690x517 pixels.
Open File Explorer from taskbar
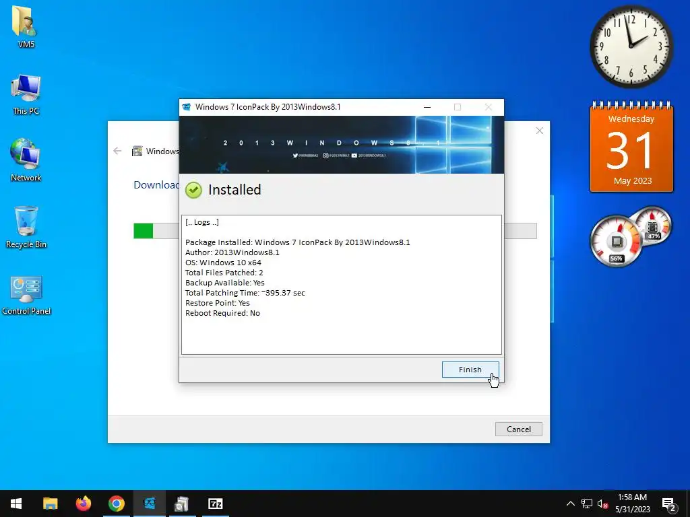(x=50, y=504)
